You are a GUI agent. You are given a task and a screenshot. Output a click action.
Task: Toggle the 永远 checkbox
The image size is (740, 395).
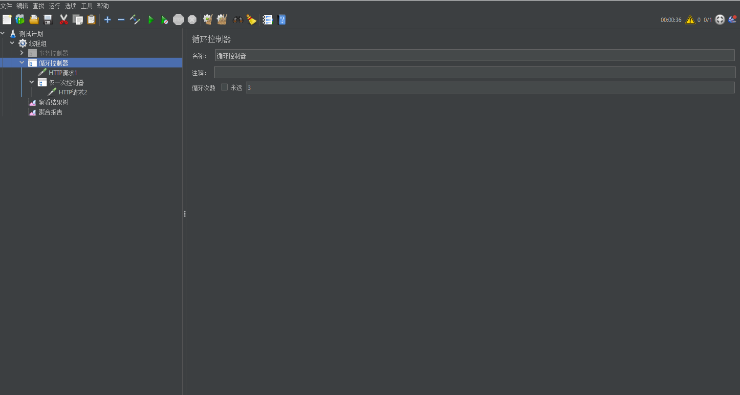pos(224,87)
